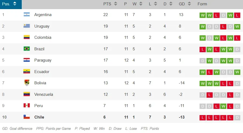
Task: Click the Uruguay flag icon
Action: coord(27,26)
